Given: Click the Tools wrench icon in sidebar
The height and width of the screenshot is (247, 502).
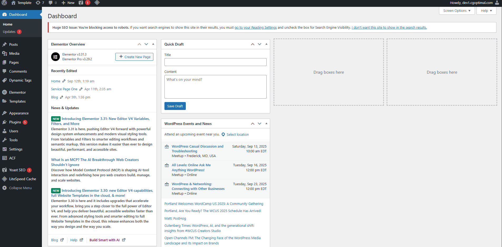Looking at the screenshot, I should pyautogui.click(x=4, y=140).
